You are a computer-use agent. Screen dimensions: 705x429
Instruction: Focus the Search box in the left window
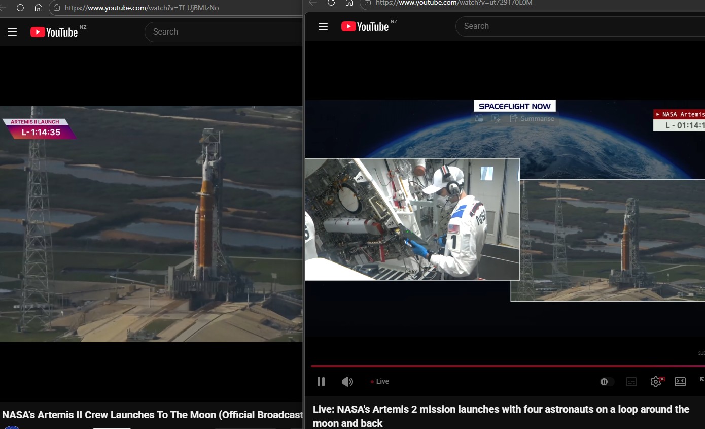[x=223, y=31]
